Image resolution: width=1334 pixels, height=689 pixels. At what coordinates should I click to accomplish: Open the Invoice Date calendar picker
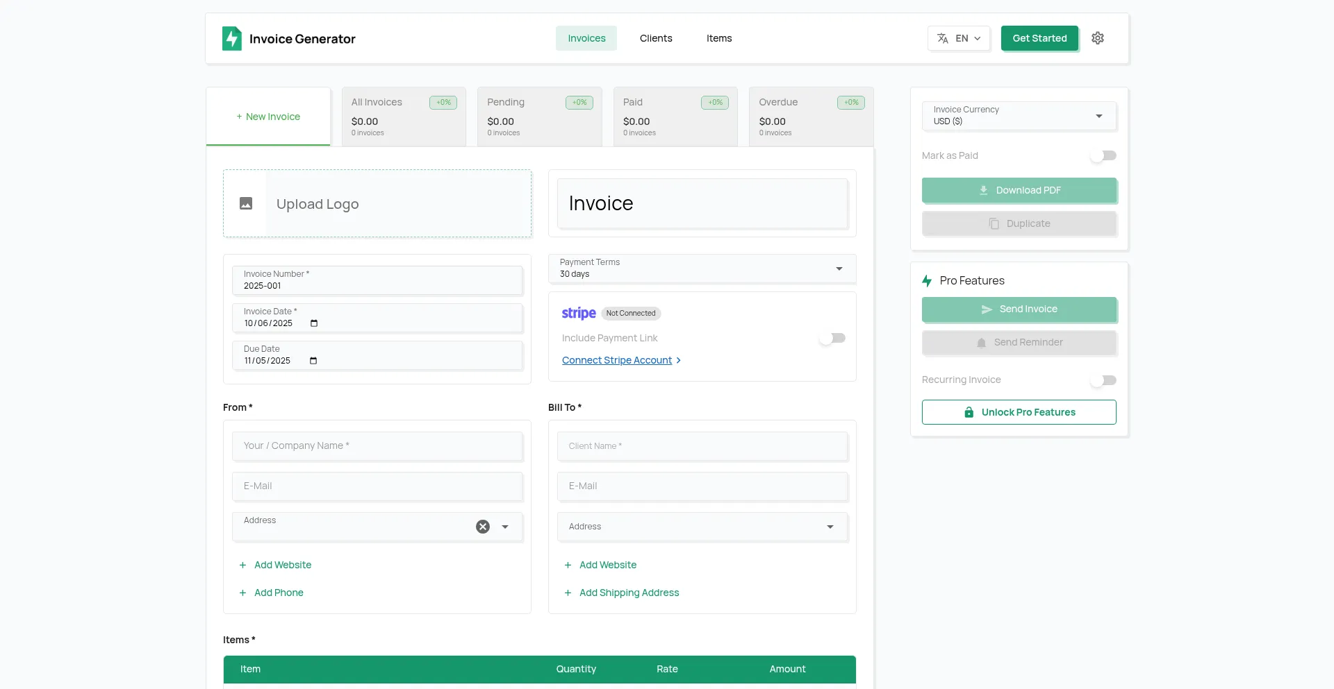tap(314, 323)
